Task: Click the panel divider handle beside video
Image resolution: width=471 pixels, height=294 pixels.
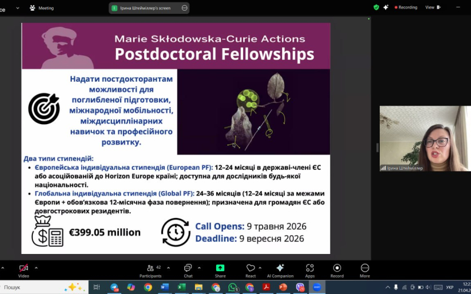Action: click(x=377, y=148)
